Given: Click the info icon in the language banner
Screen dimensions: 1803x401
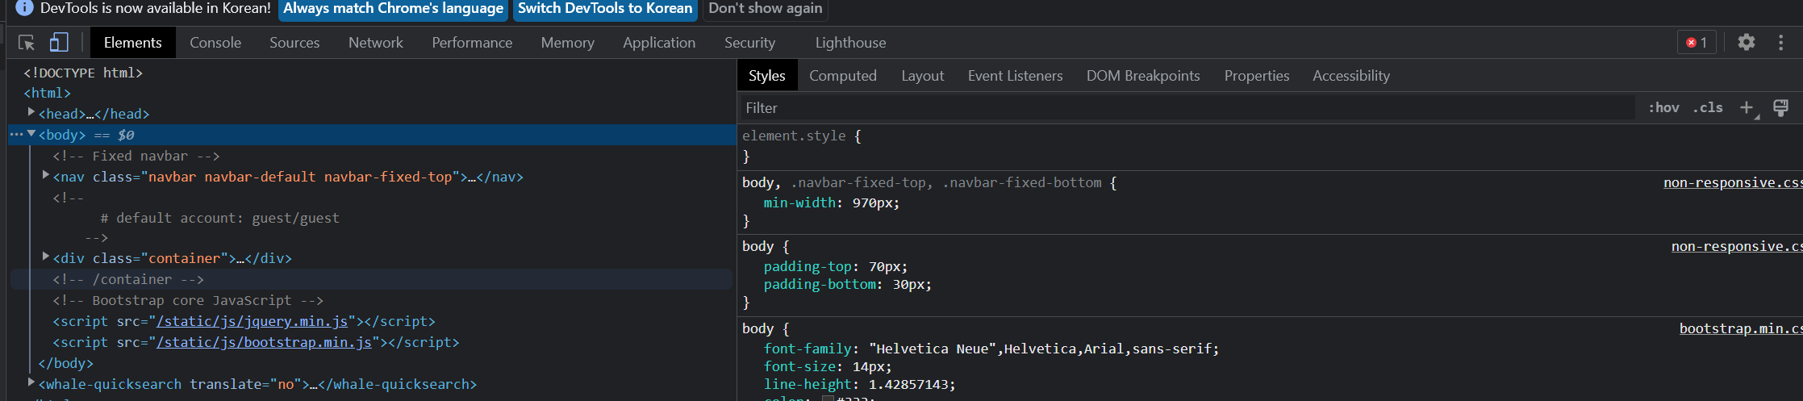Looking at the screenshot, I should [24, 8].
